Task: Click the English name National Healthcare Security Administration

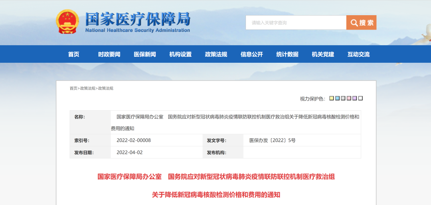Action: click(x=137, y=30)
